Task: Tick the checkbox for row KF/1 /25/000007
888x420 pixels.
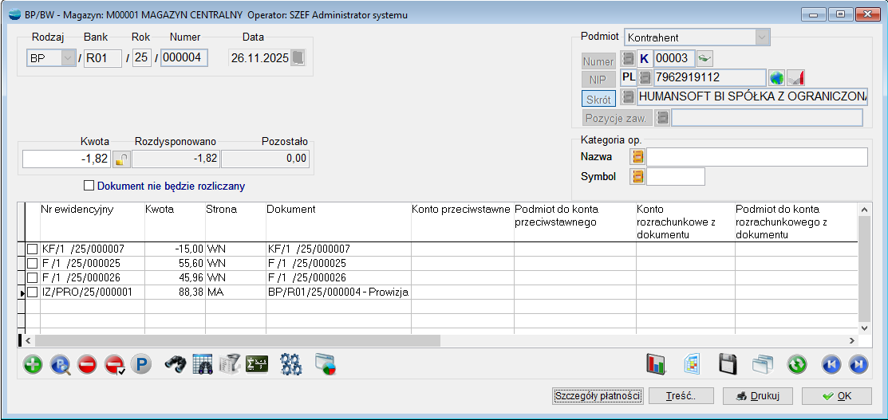Action: coord(33,249)
